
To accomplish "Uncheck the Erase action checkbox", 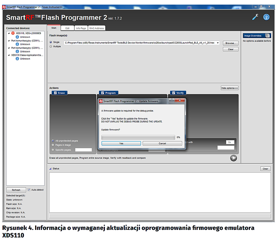I will point(55,93).
